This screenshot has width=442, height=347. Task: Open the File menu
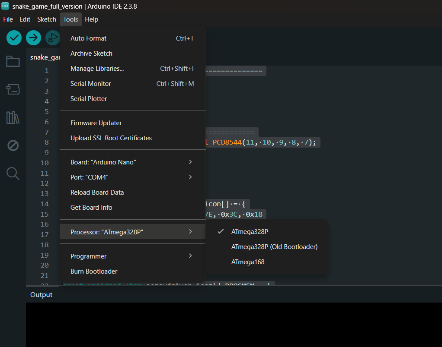[8, 19]
